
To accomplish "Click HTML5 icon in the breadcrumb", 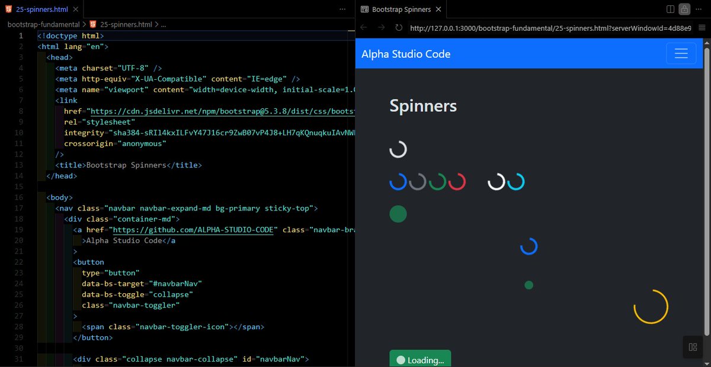I will [93, 24].
